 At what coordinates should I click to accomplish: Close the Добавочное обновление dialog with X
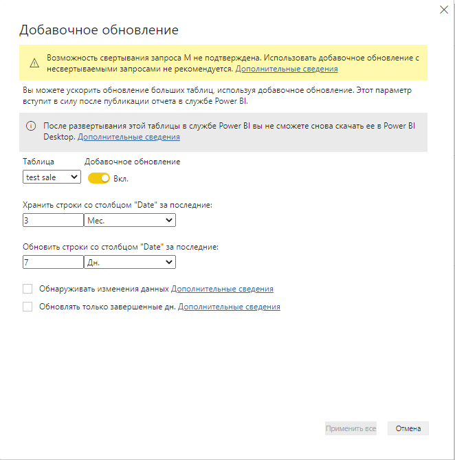click(x=444, y=10)
